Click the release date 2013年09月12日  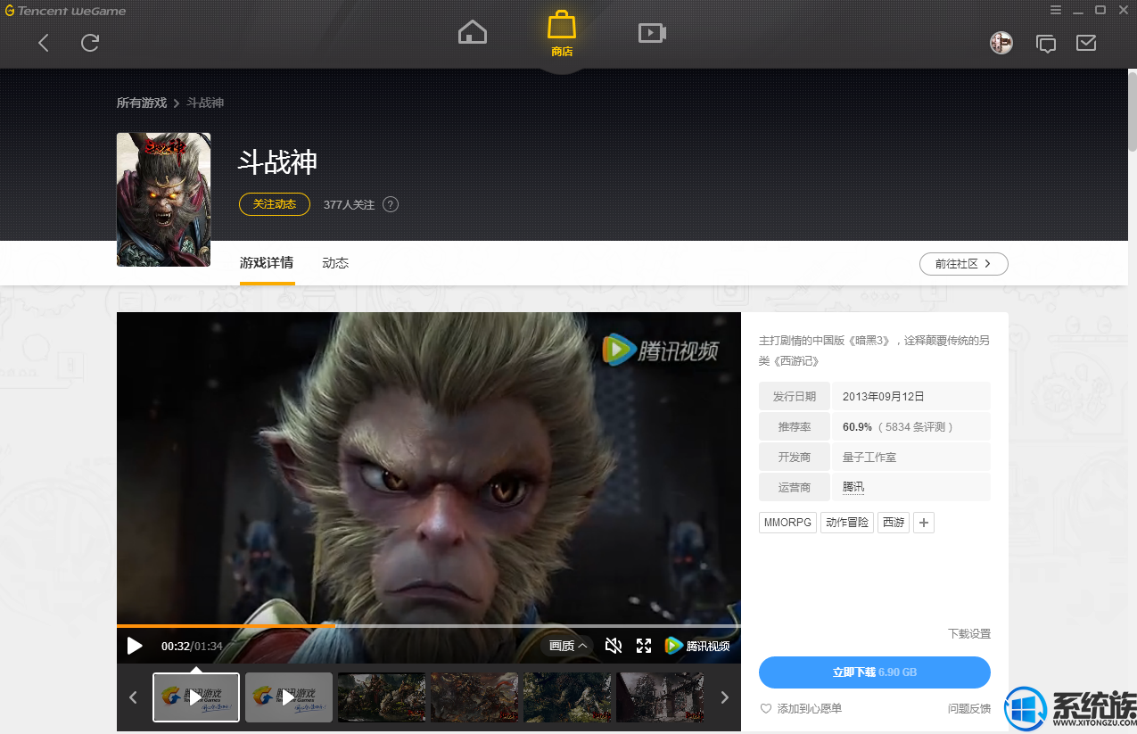click(x=883, y=397)
